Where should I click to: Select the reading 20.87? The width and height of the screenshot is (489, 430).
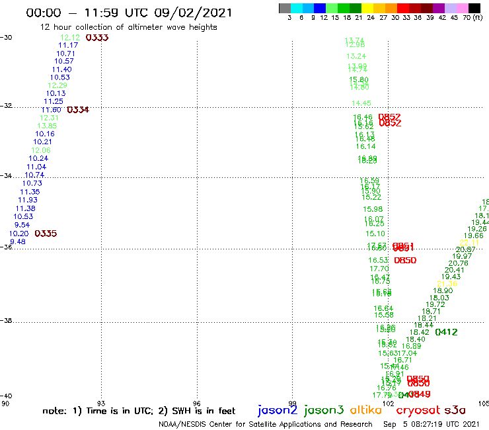click(x=465, y=249)
